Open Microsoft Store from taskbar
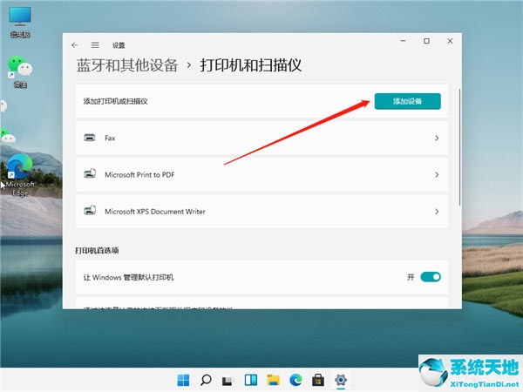Viewport: 523px width, 392px height. tap(318, 380)
